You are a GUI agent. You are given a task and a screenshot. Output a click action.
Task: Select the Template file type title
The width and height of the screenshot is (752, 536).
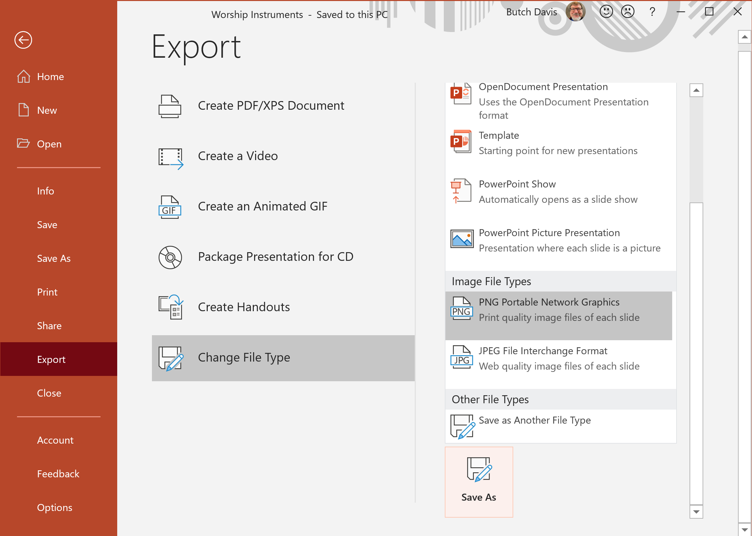coord(499,135)
